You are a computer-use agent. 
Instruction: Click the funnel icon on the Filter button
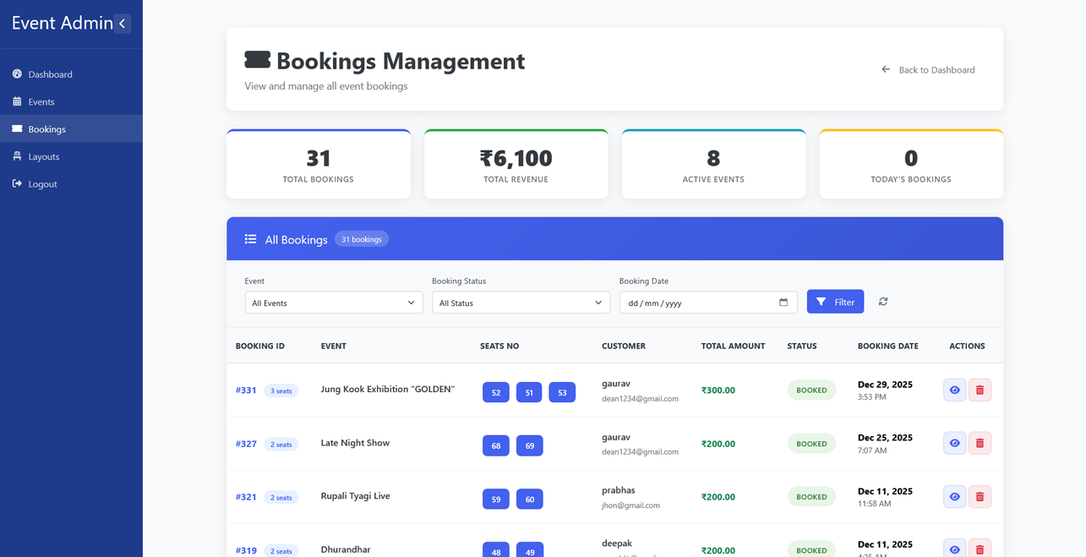tap(820, 301)
